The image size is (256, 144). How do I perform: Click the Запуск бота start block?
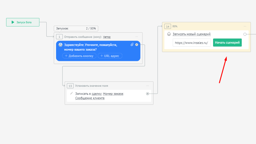tap(23, 22)
